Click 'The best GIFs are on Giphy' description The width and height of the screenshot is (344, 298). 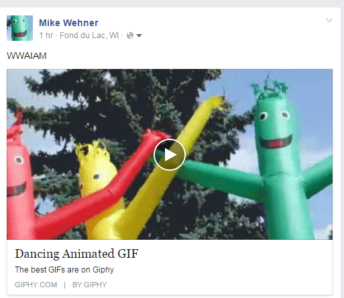click(64, 270)
